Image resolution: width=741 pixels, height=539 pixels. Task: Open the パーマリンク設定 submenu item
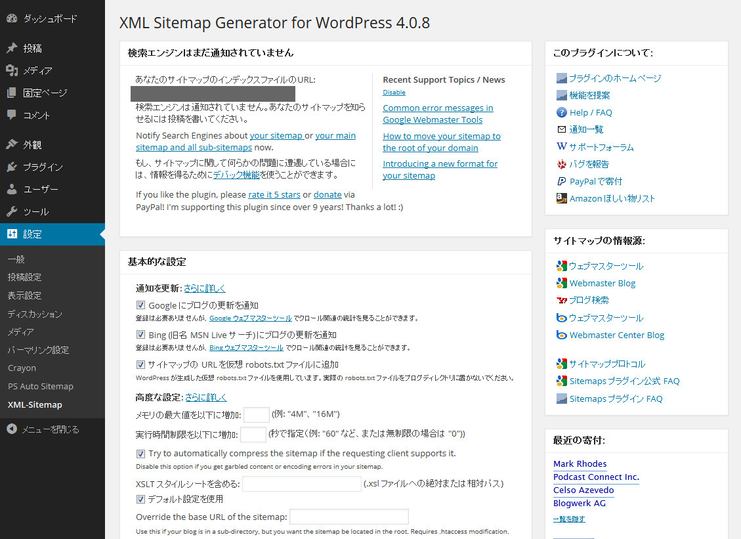click(x=38, y=350)
